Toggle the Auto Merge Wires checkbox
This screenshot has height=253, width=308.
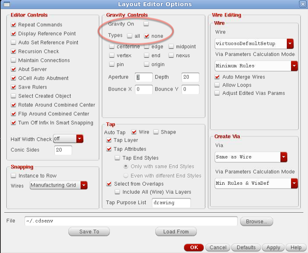coord(218,77)
